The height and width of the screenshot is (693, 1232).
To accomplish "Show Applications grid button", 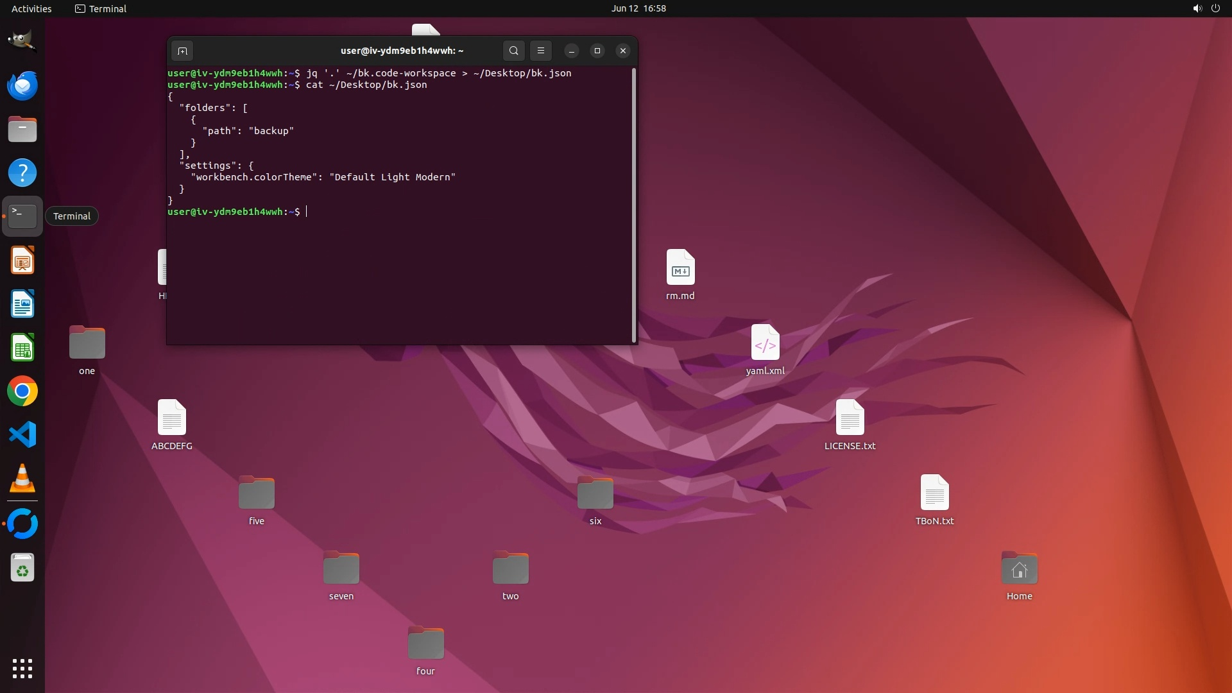I will tap(22, 669).
